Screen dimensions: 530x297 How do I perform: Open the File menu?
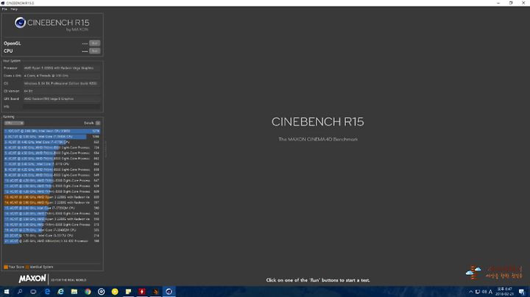coord(4,9)
